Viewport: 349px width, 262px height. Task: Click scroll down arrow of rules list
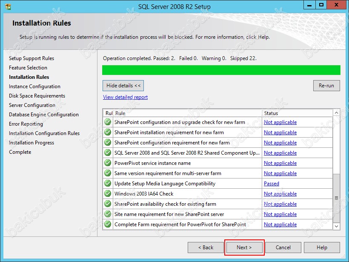click(x=337, y=226)
